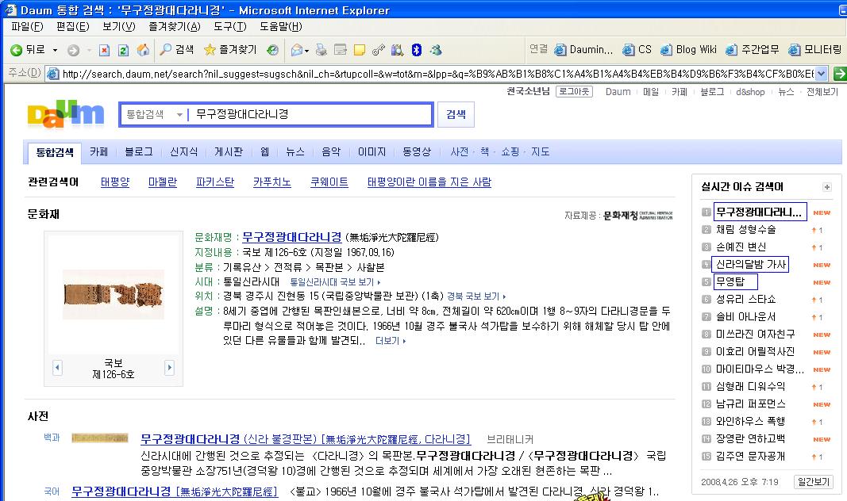
Task: Click the 로그아웃 logout button
Action: pos(574,92)
